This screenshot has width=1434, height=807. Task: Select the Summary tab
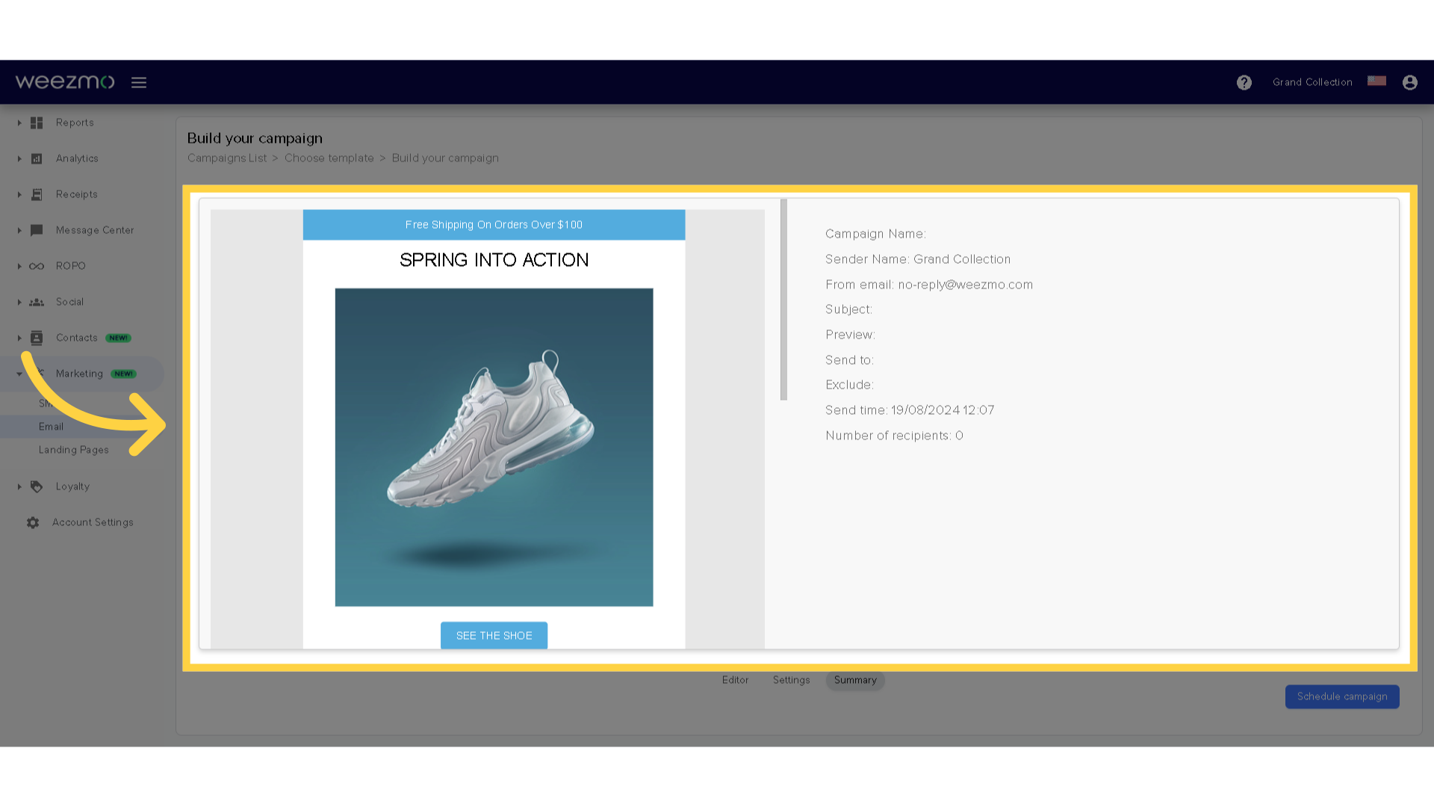pos(855,680)
